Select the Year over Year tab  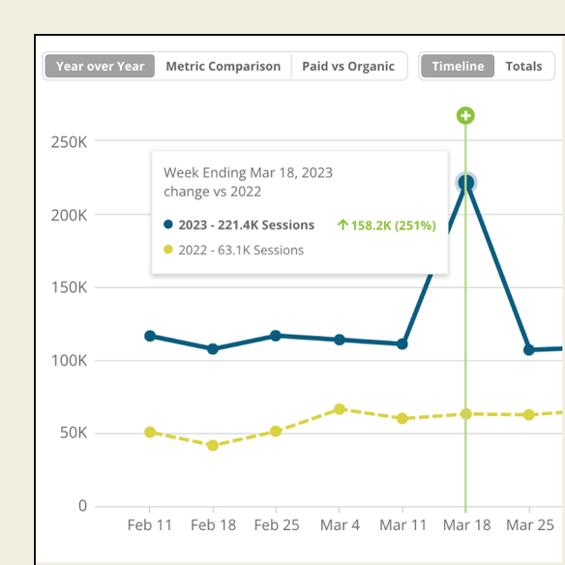click(101, 66)
